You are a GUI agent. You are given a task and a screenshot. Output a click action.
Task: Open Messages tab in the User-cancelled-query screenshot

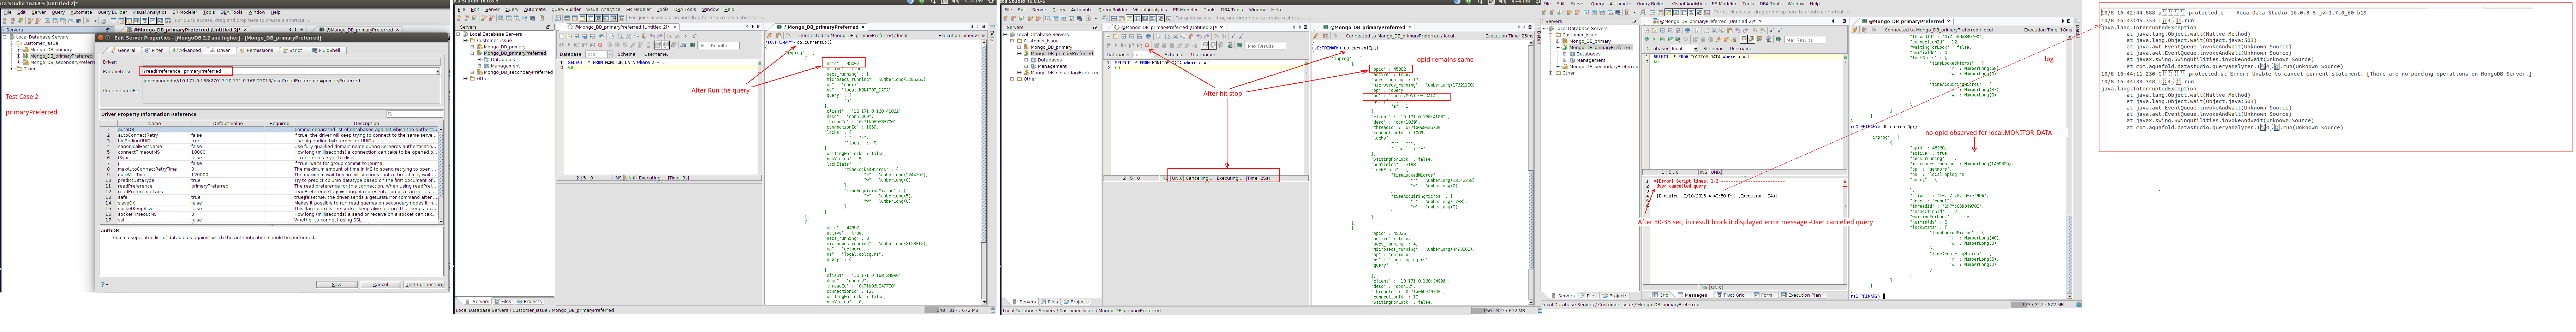point(1695,295)
